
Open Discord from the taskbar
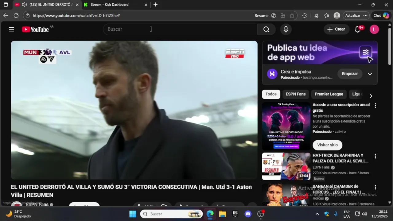pyautogui.click(x=248, y=214)
